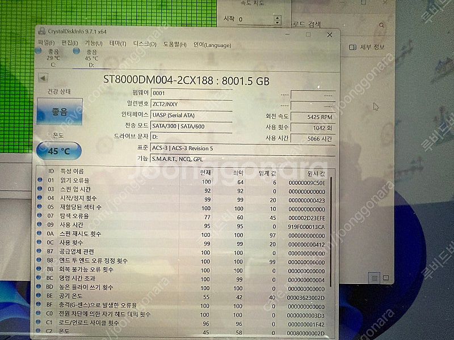The width and height of the screenshot is (454, 340).
Task: Click the status dot for row BB 회복 불가능 오류
Action: [x=39, y=269]
